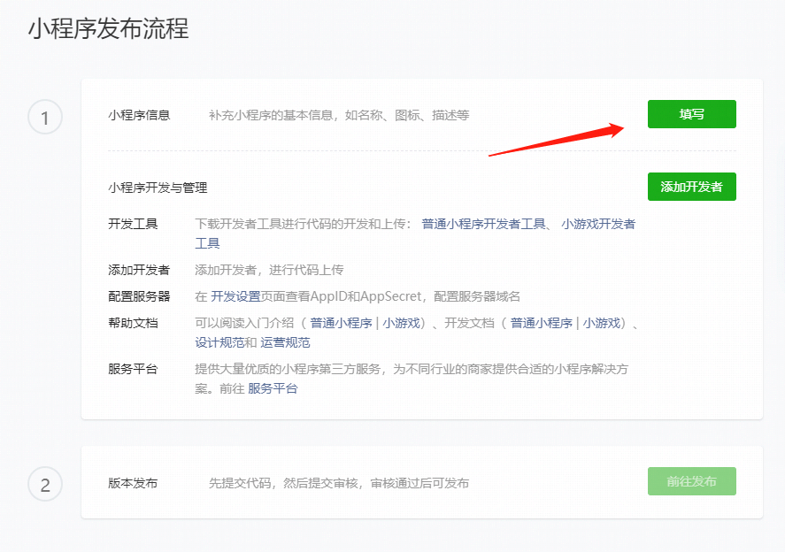
Task: Open the 普通小程序开发者工具 download link
Action: (483, 224)
